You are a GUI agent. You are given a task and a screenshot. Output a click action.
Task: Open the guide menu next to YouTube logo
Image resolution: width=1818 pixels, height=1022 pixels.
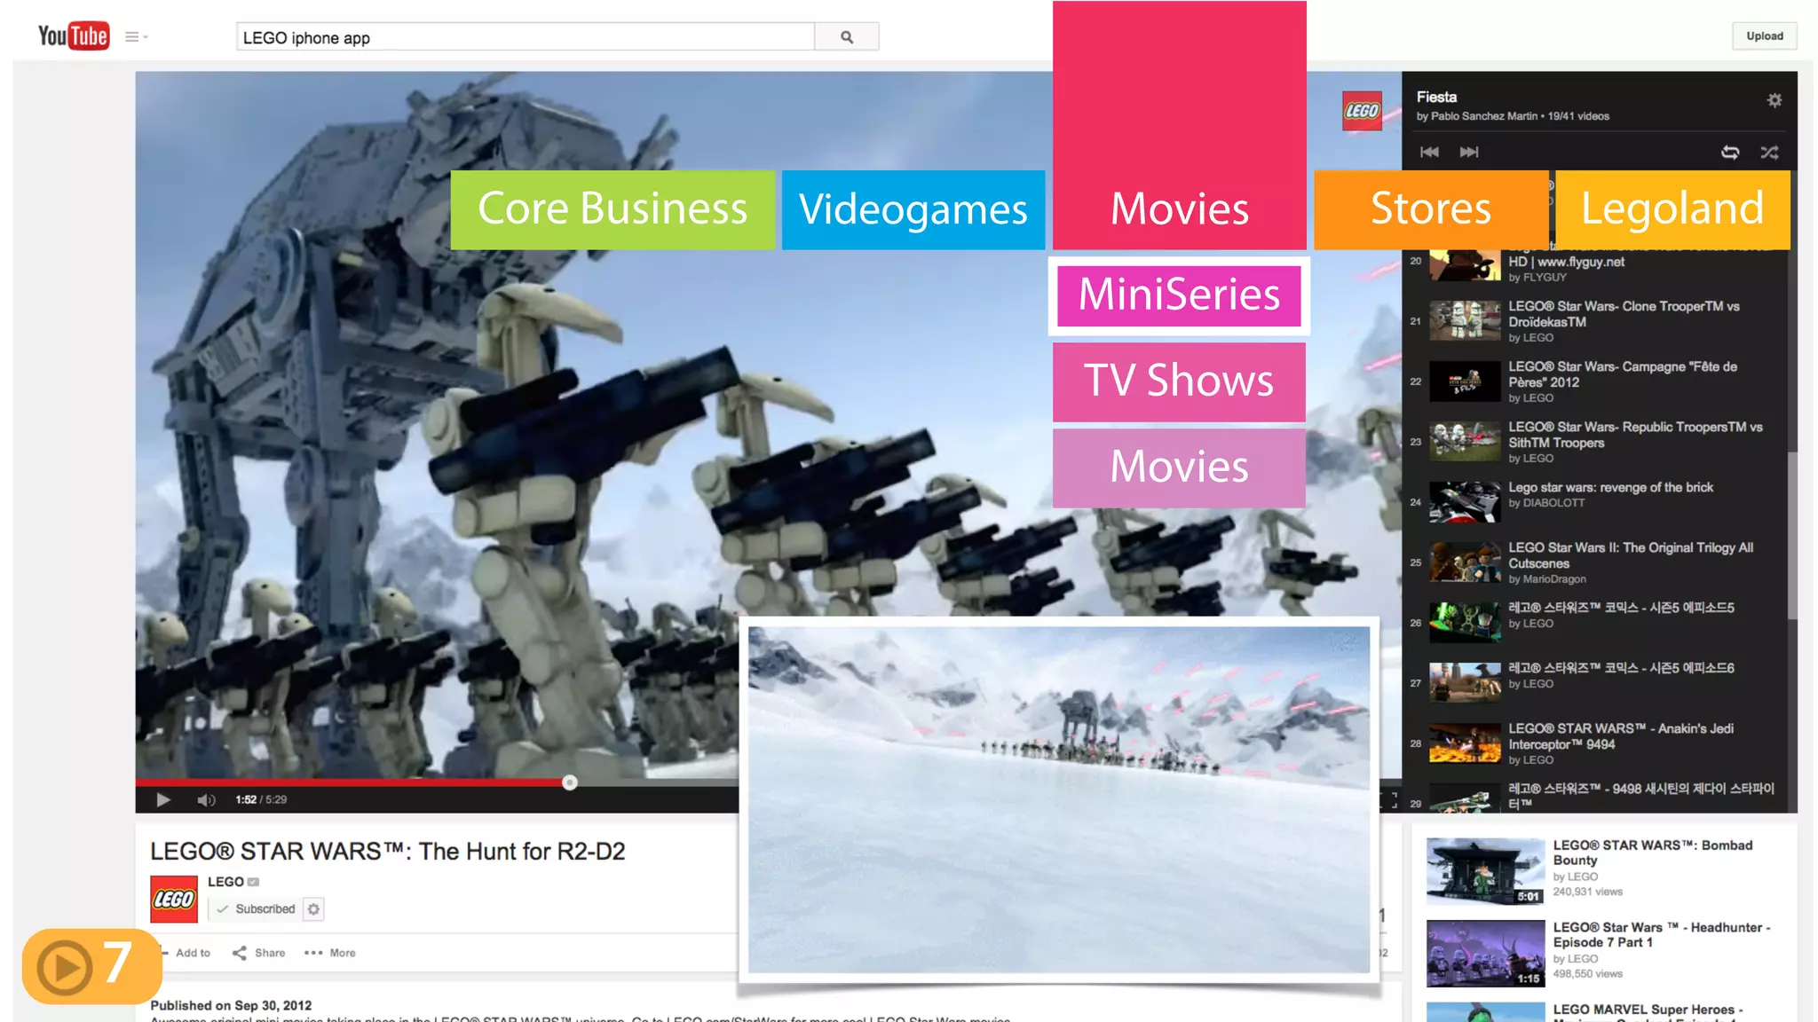click(x=136, y=37)
